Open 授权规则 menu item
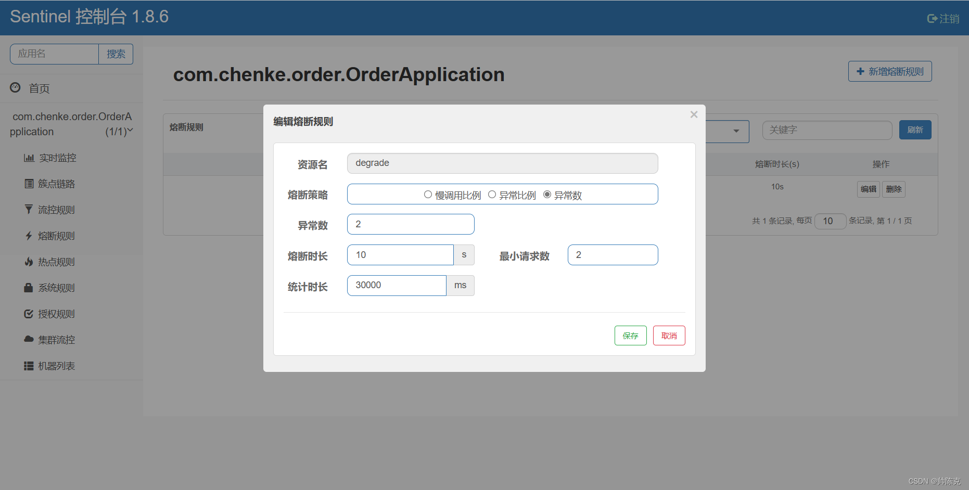 [57, 314]
